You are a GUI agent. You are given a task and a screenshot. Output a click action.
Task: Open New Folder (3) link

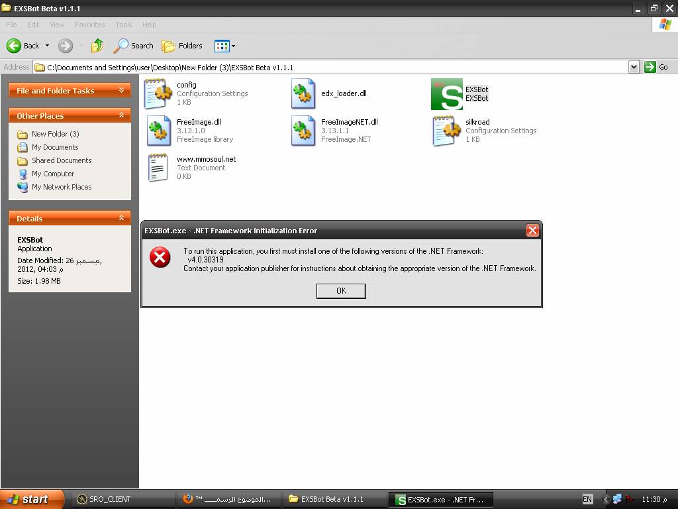[56, 134]
